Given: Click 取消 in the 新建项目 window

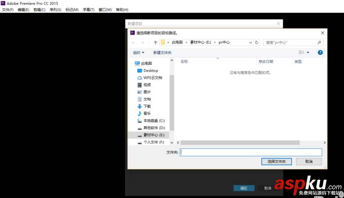Looking at the screenshot, I should tap(268, 188).
